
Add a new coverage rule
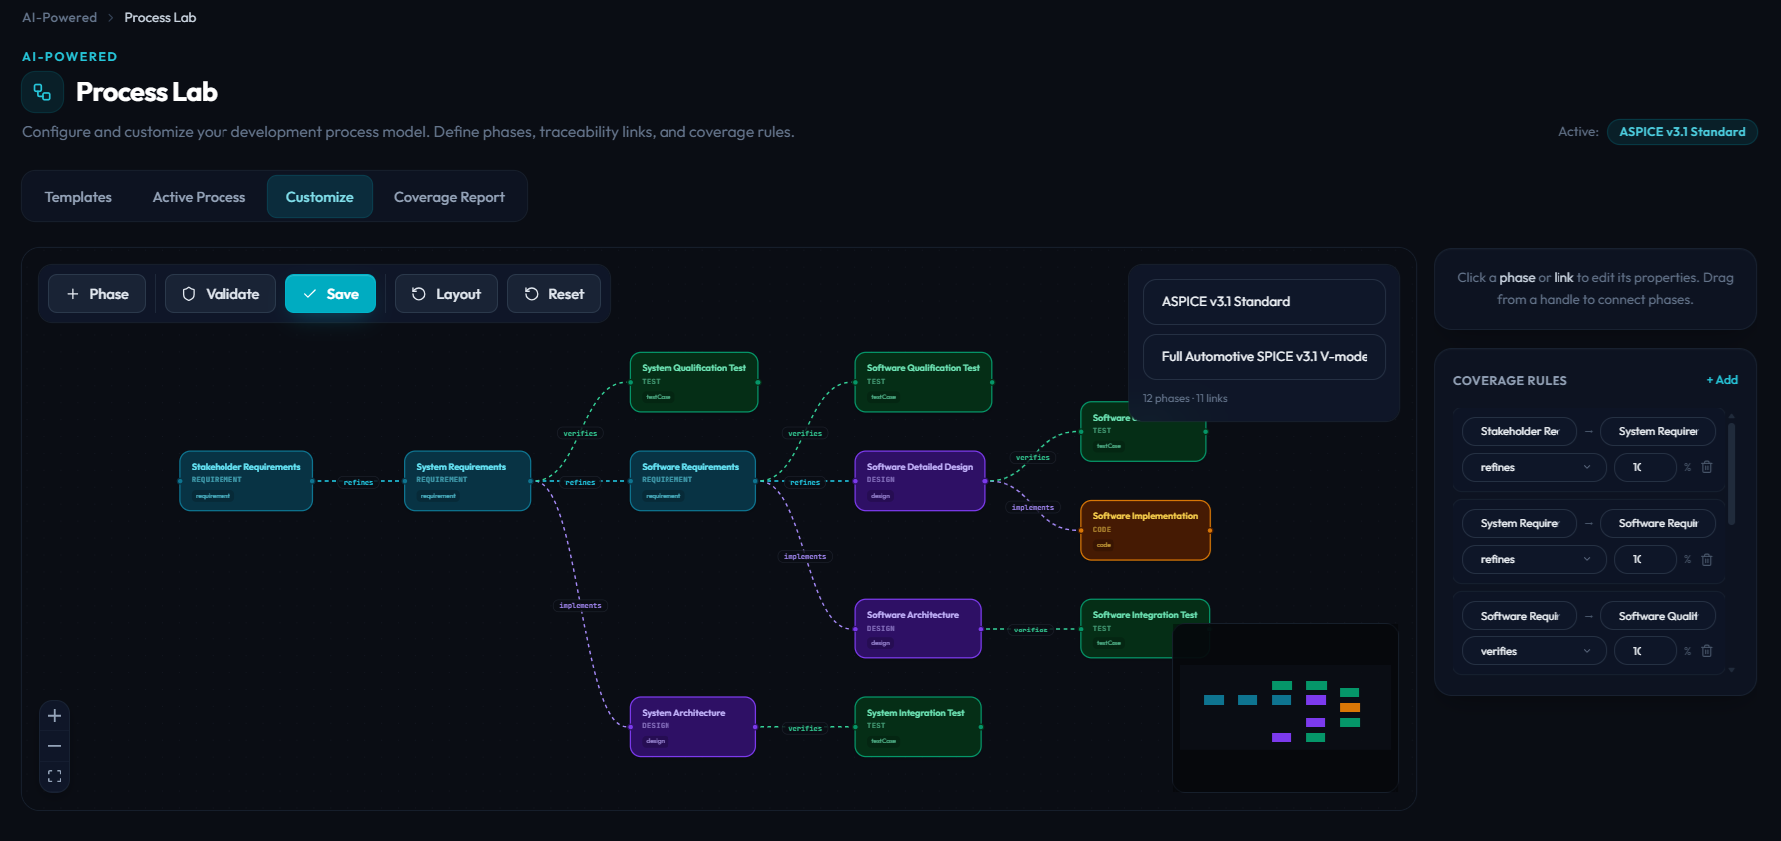pos(1722,380)
